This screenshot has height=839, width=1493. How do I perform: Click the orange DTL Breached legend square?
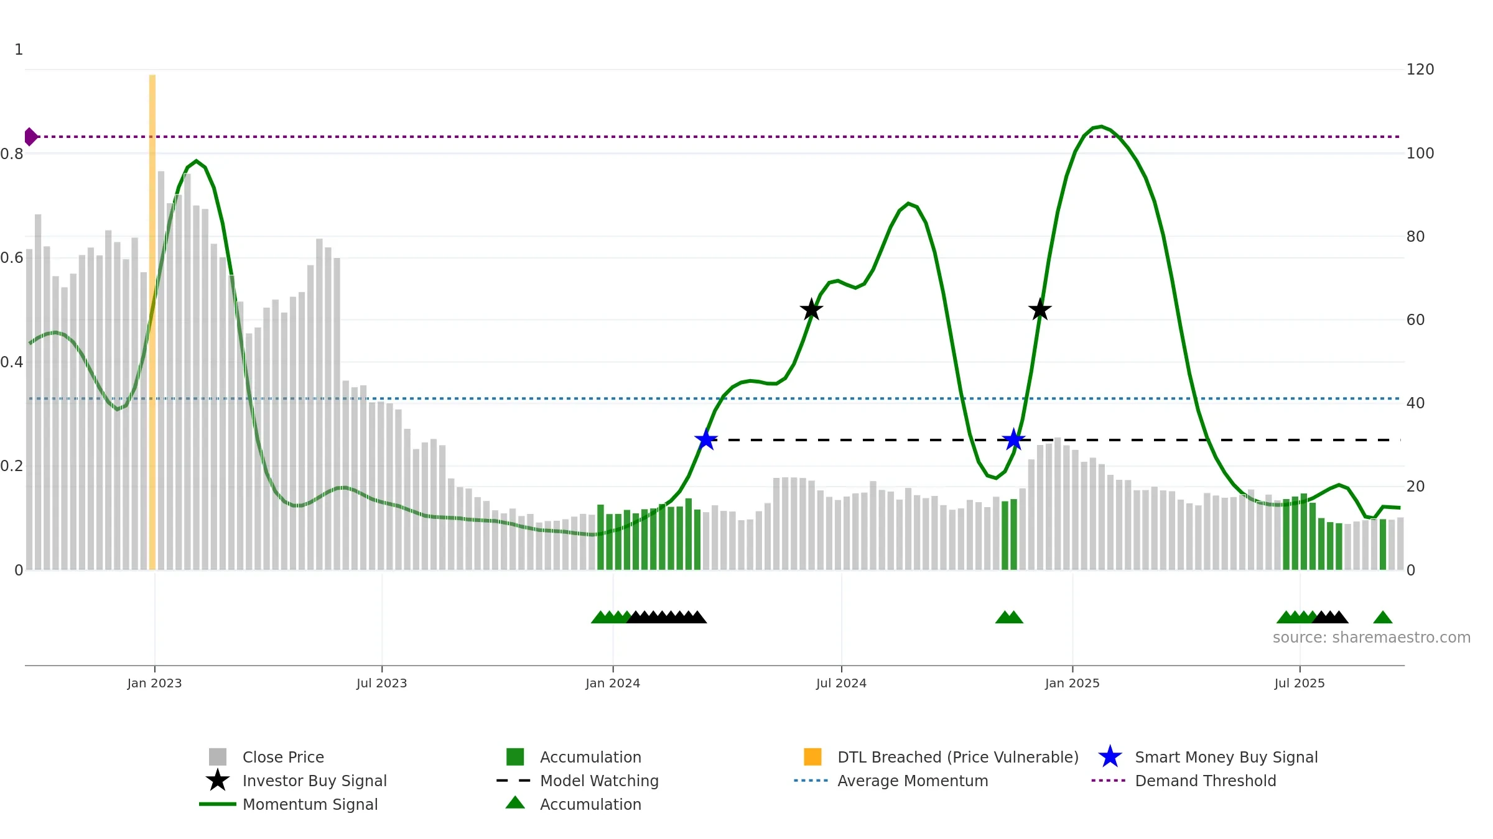click(x=812, y=757)
